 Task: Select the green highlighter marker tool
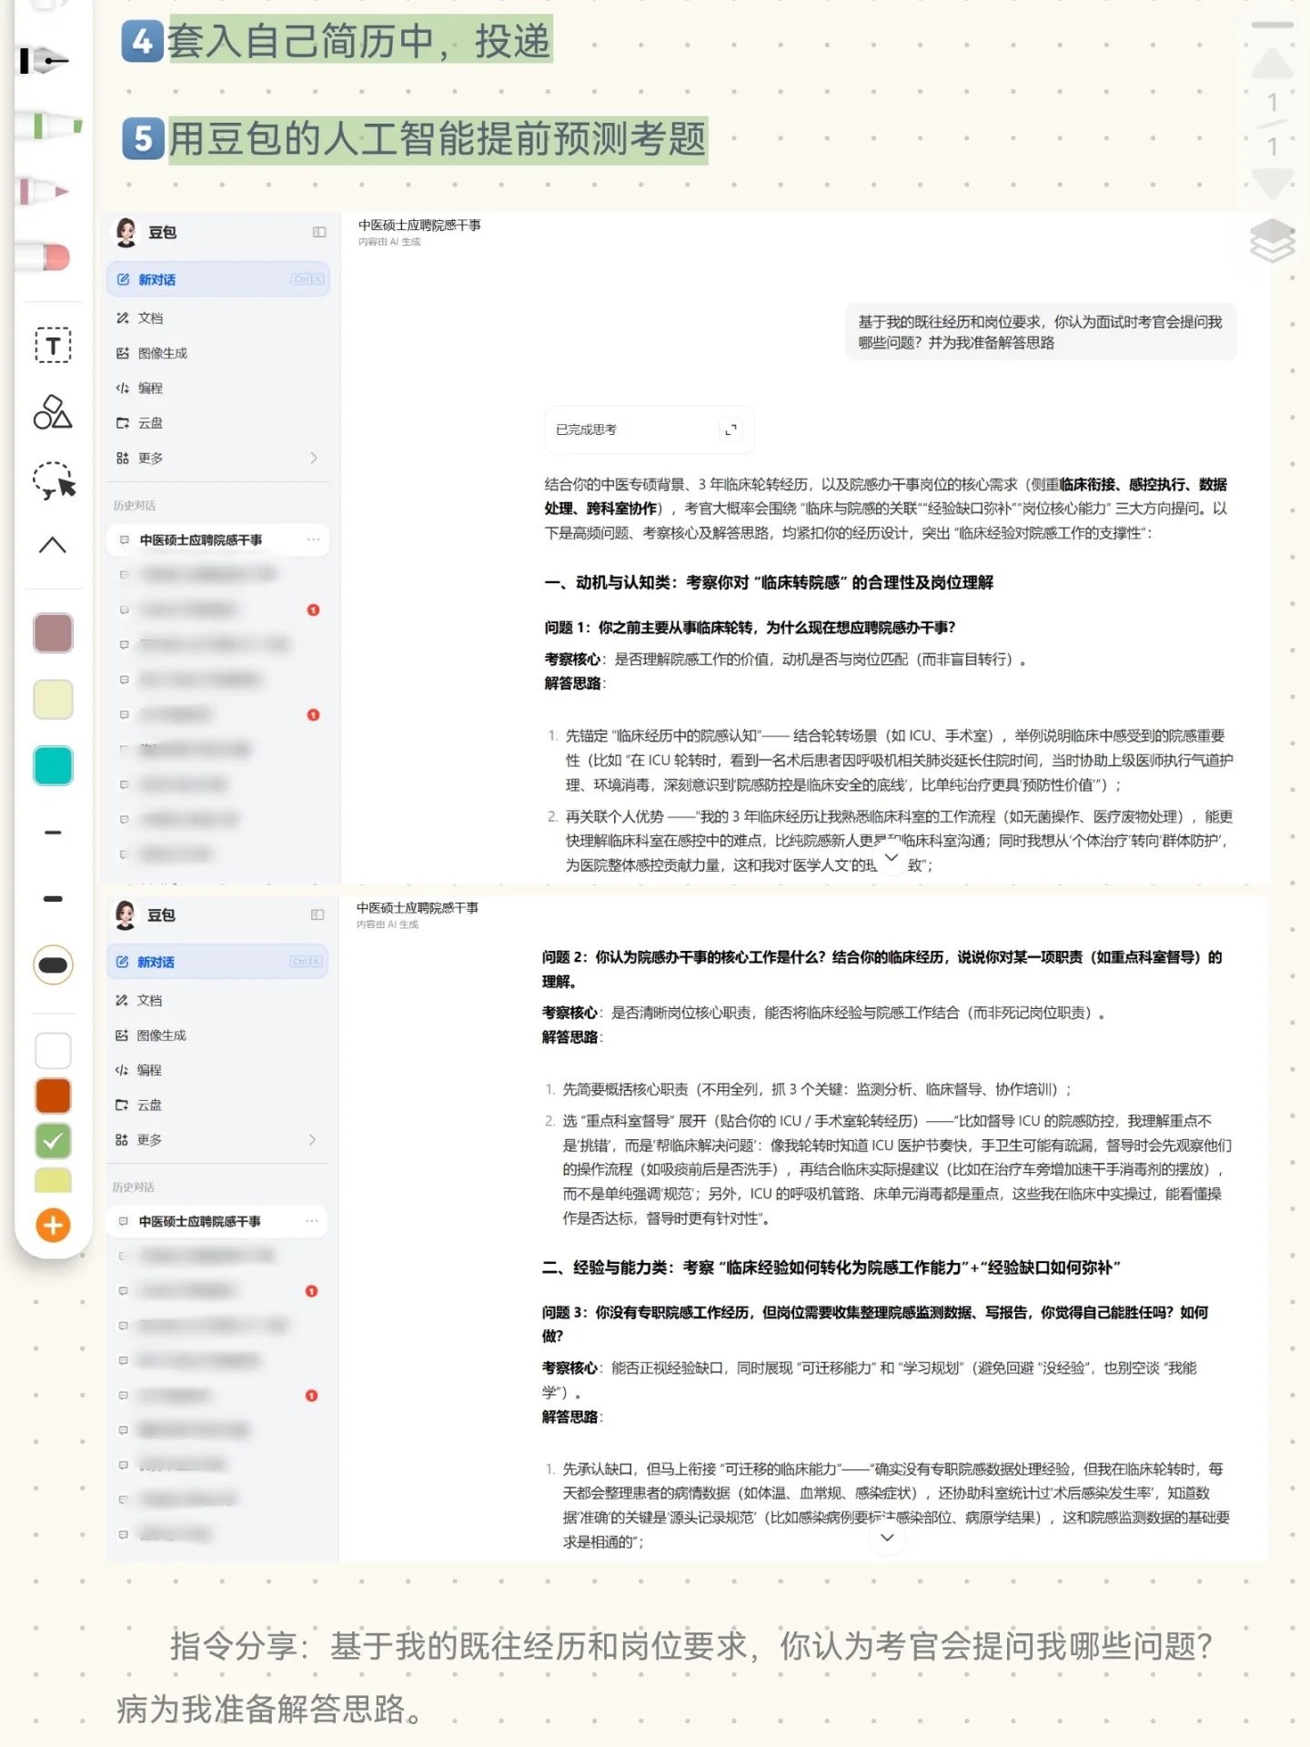pyautogui.click(x=50, y=125)
